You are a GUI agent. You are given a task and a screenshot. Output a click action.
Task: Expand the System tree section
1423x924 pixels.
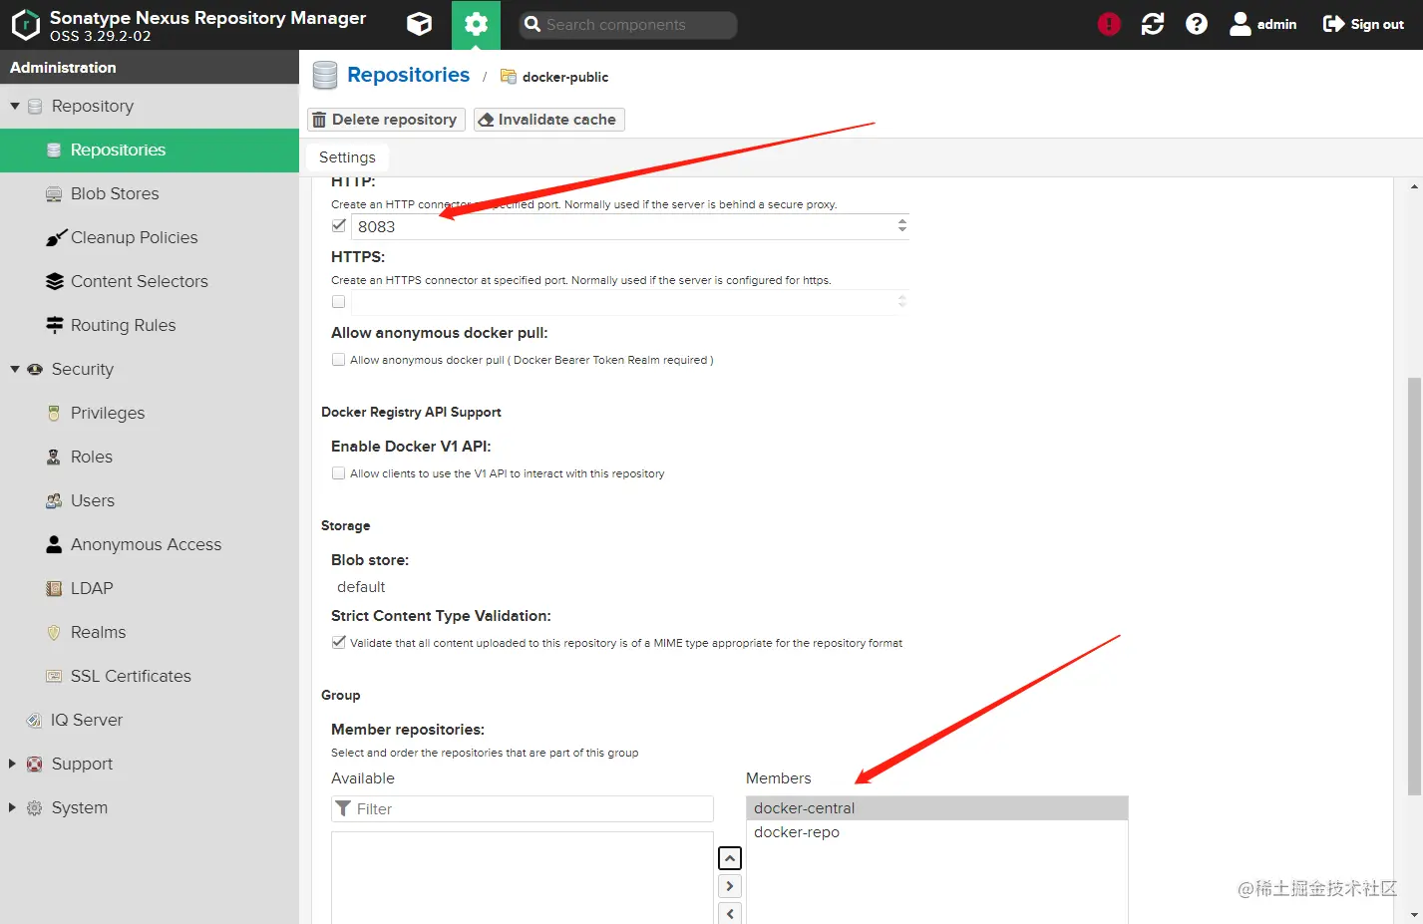point(12,807)
